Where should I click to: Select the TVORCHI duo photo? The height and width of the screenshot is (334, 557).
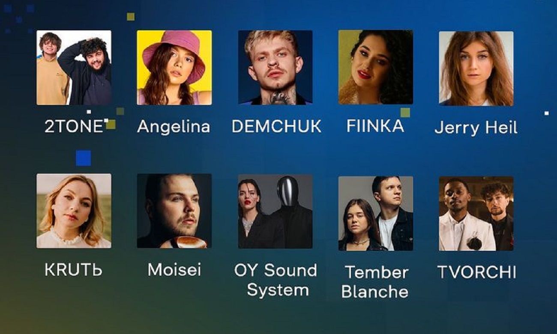[x=476, y=213]
